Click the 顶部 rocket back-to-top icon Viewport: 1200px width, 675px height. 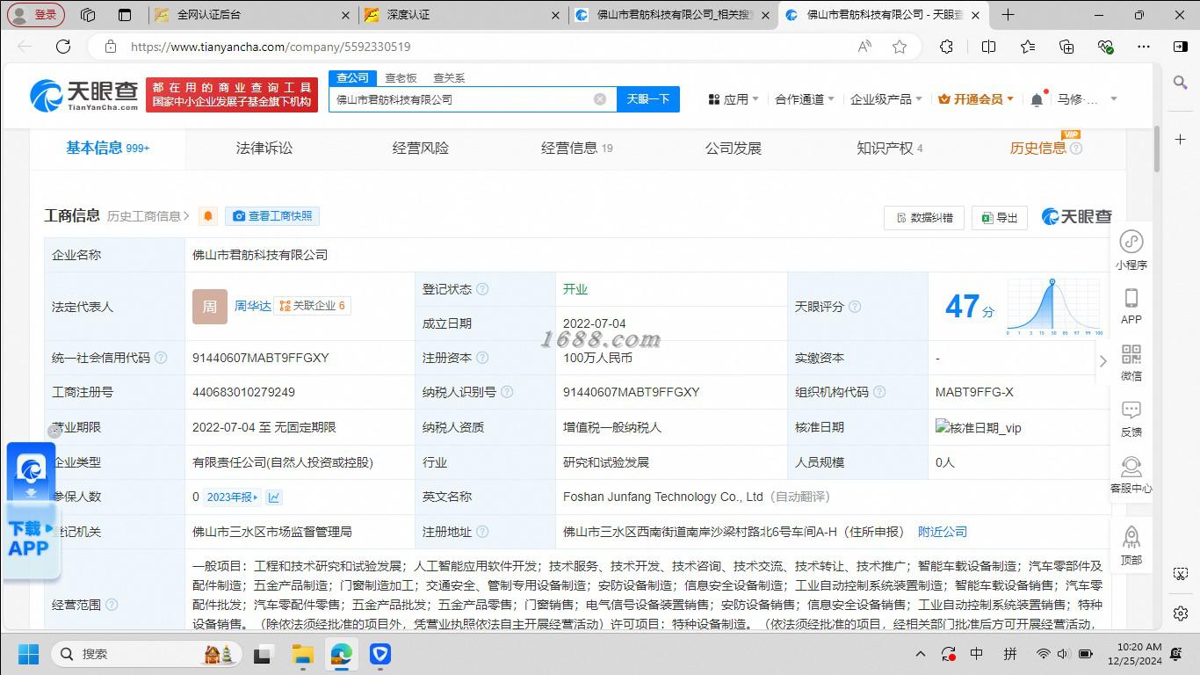pos(1131,537)
